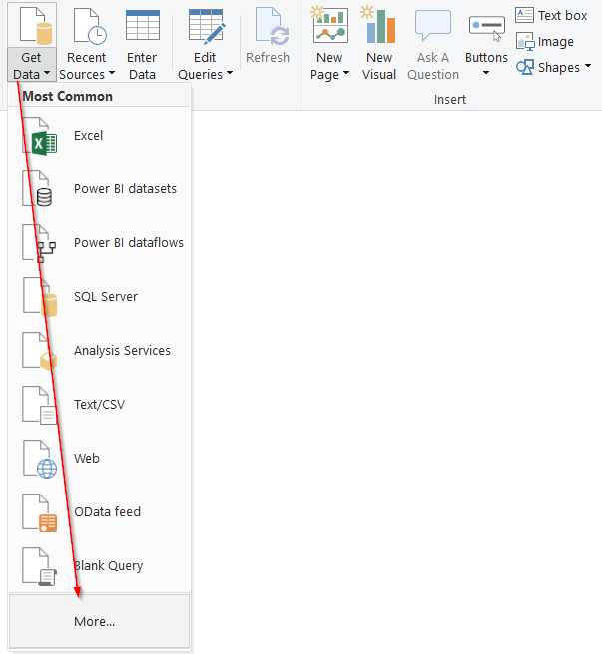Expand the Buttons dropdown arrow
602x660 pixels.
[486, 73]
